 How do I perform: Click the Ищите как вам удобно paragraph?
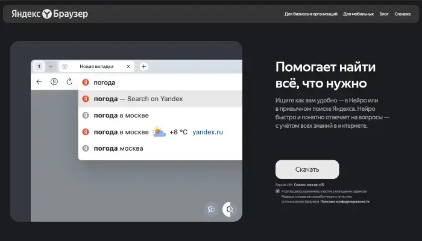click(x=332, y=113)
